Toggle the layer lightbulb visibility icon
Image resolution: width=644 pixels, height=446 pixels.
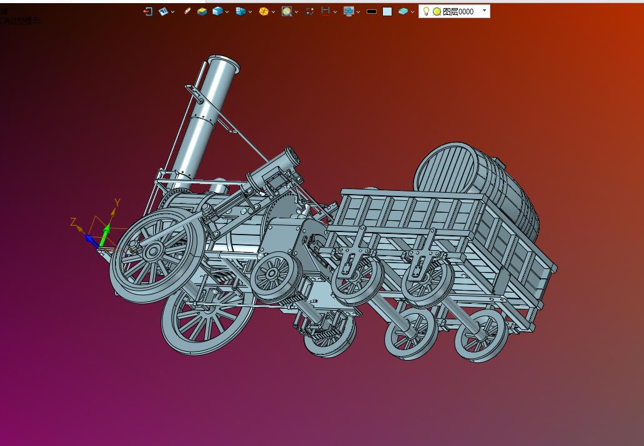[x=427, y=11]
